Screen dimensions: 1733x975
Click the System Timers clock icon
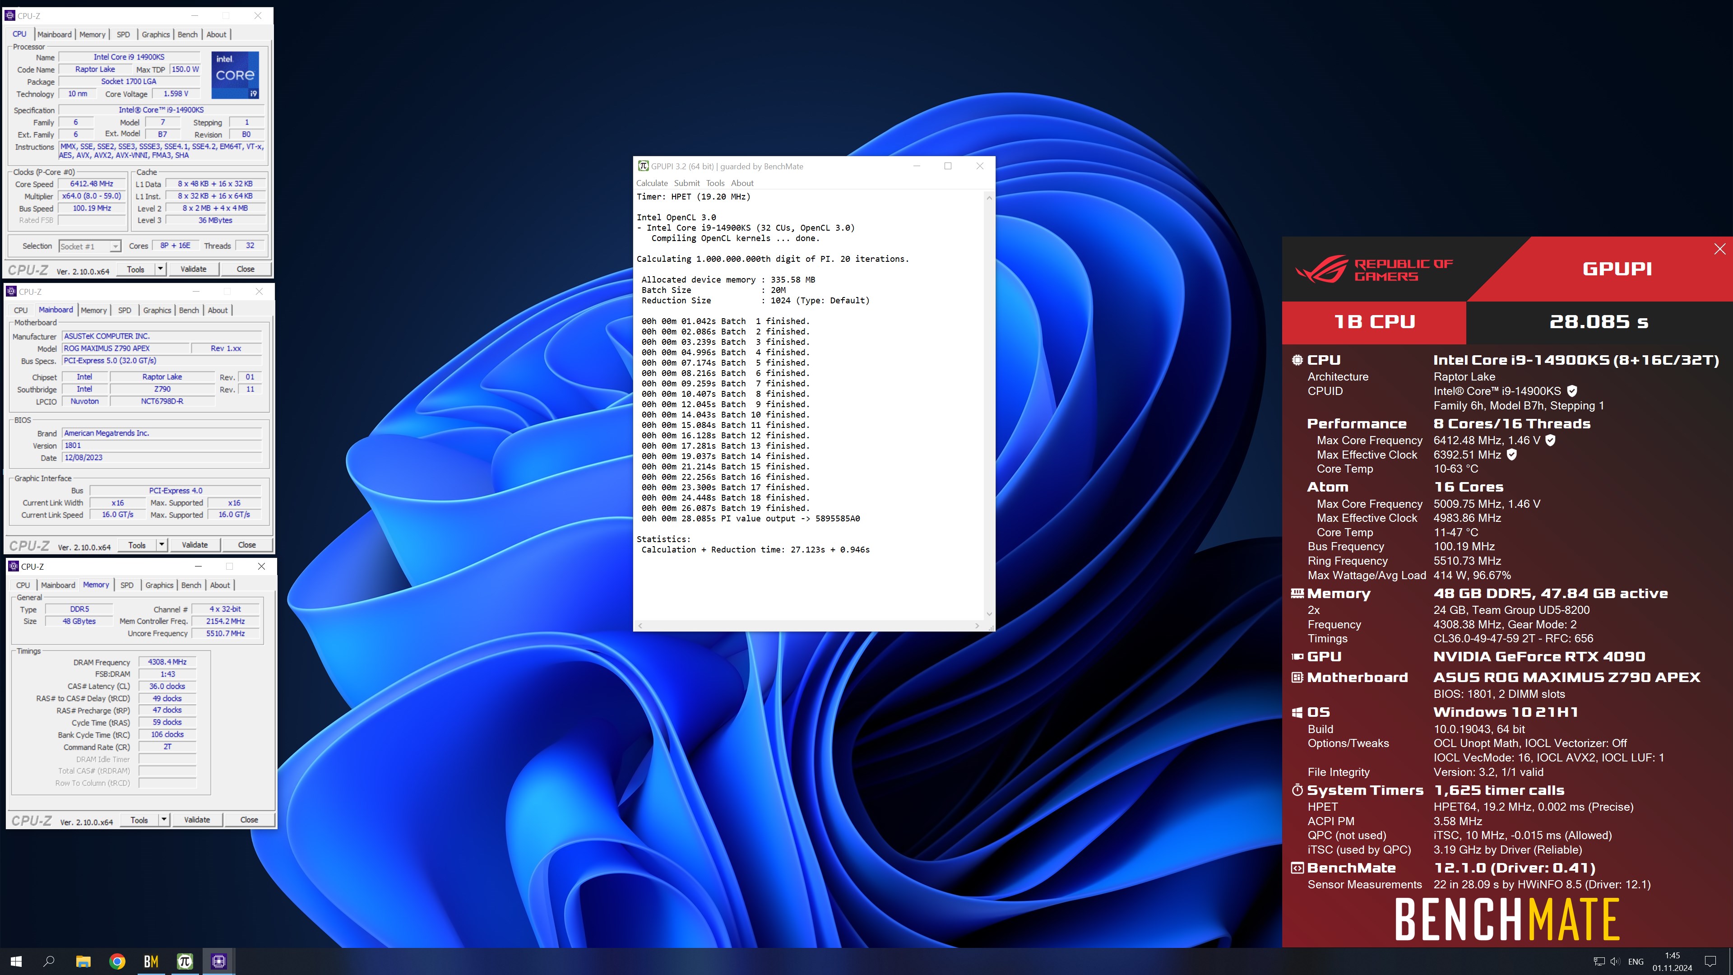point(1297,790)
